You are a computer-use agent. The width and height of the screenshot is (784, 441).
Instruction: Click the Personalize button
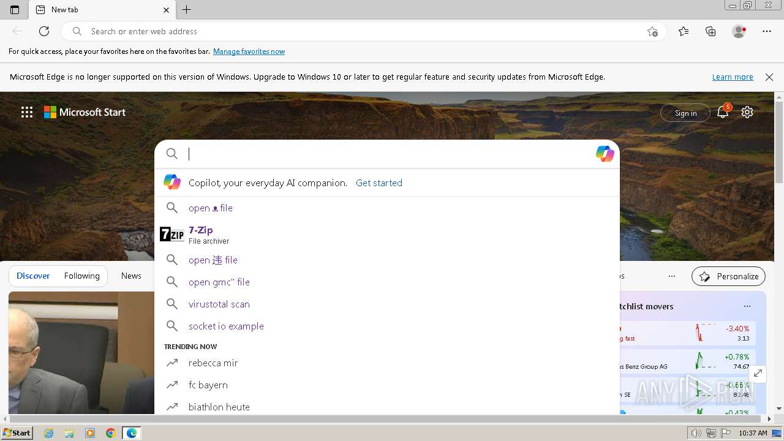(728, 276)
